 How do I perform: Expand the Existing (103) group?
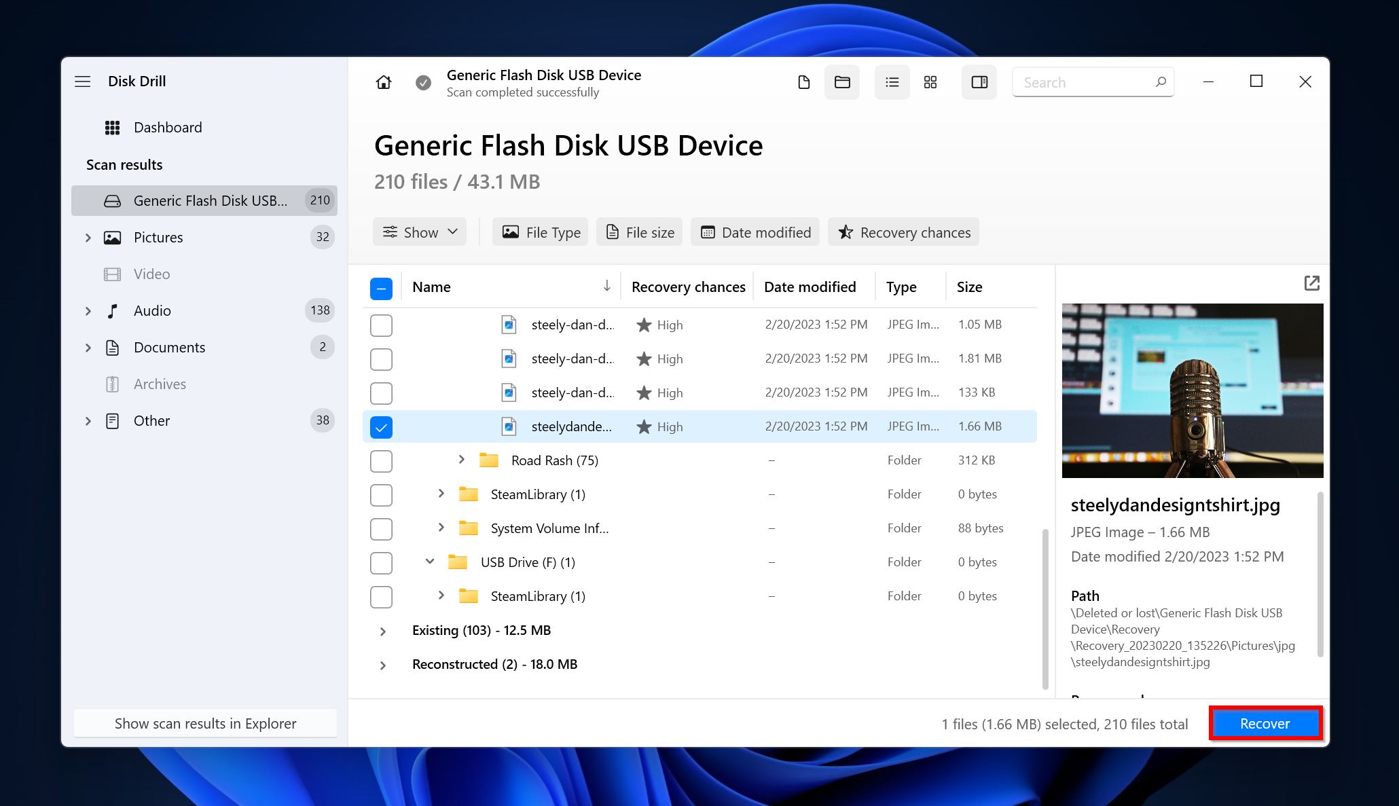point(383,631)
